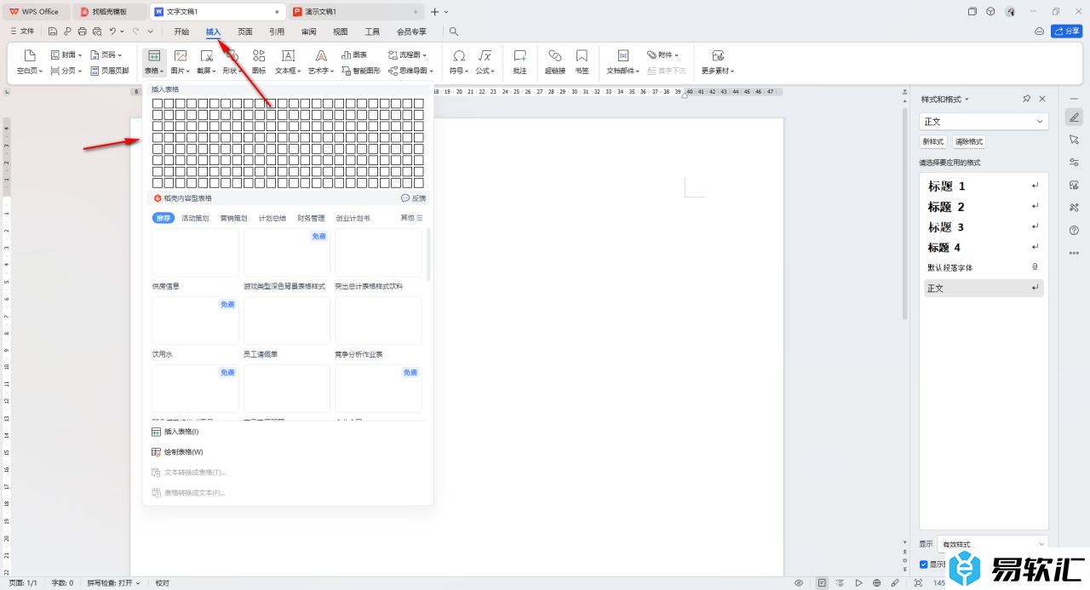Insert 空白页 blank page

[x=31, y=61]
